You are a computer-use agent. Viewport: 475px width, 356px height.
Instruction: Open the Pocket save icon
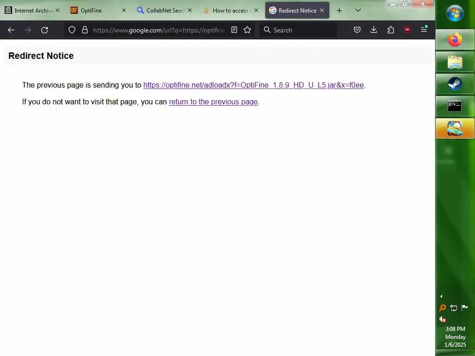point(357,30)
